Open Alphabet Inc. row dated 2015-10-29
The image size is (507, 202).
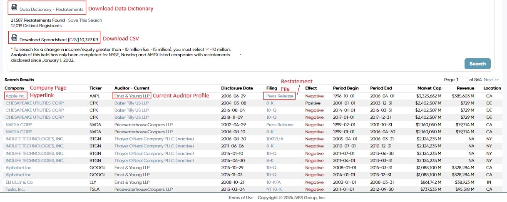(x=19, y=167)
